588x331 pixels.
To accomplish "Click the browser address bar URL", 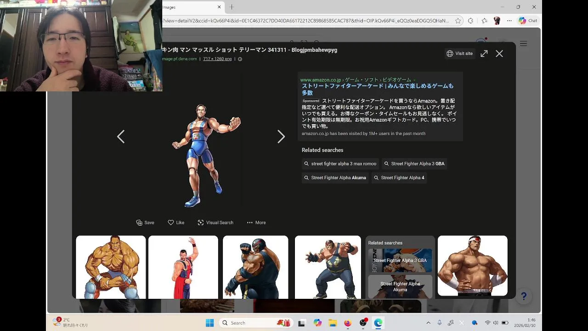I will (305, 21).
